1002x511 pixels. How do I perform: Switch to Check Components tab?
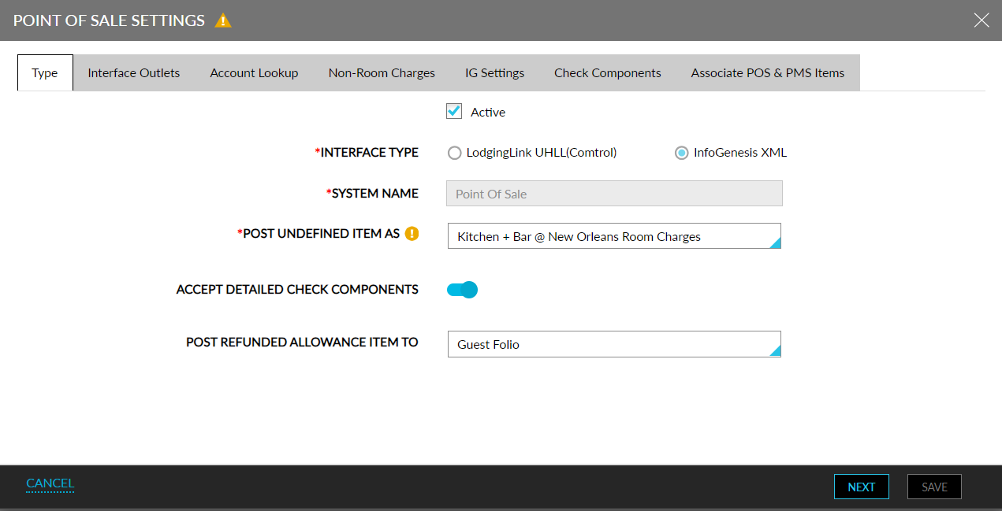click(x=607, y=72)
